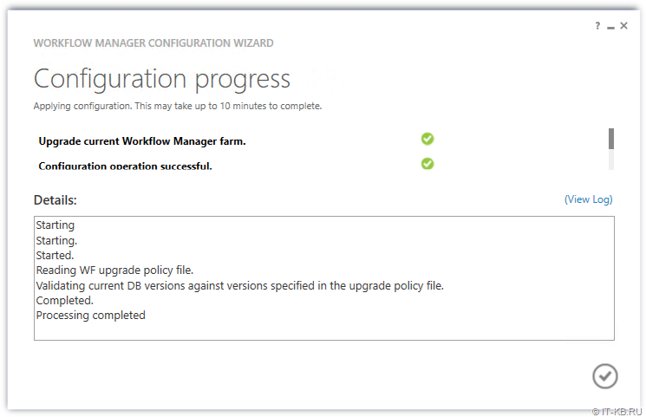
Task: Click 'Reading WF upgrade policy file.' line
Action: [114, 270]
